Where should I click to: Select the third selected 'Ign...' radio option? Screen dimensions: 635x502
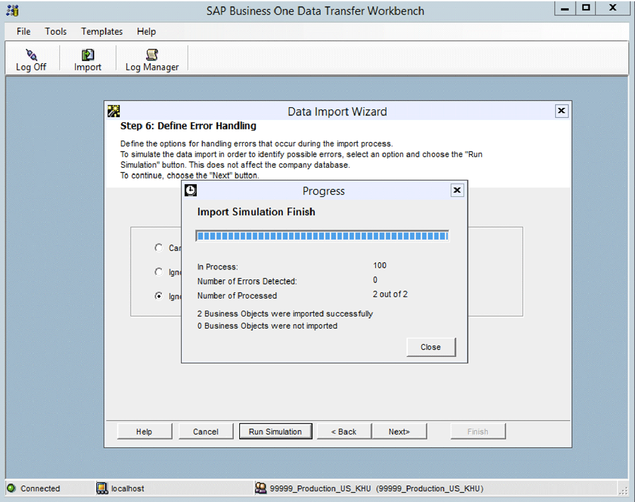(x=159, y=296)
